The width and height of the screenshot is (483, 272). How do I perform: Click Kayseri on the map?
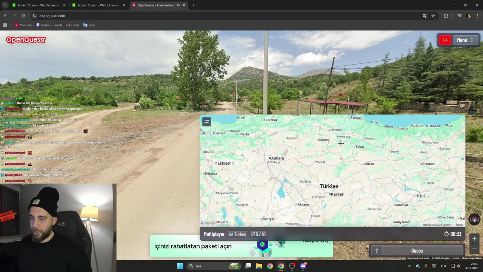click(x=337, y=194)
